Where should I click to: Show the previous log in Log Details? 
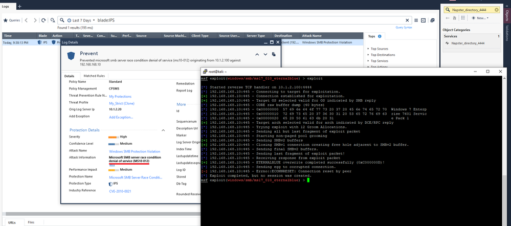click(257, 54)
